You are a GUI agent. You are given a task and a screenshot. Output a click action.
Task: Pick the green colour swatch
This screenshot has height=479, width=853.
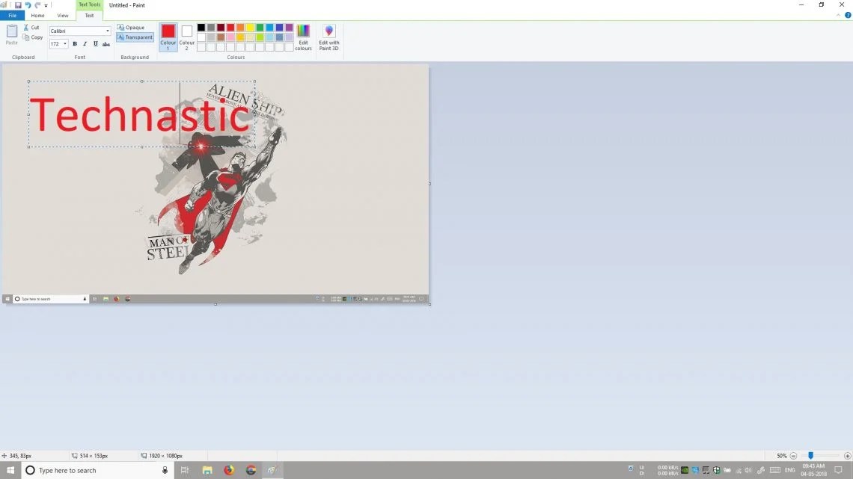(260, 28)
